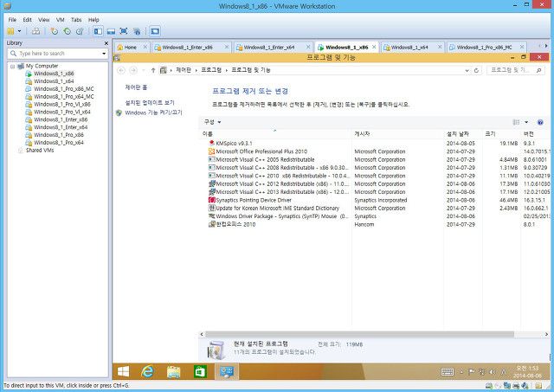Refresh the Programs and Features list
The height and width of the screenshot is (392, 554).
pos(476,71)
